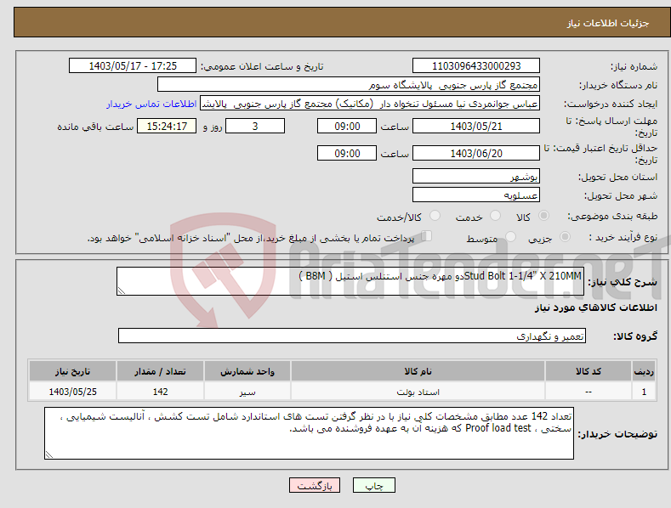Click the اطلاعات کالاهای مورد نیاز heading
This screenshot has height=508, width=671.
(595, 308)
